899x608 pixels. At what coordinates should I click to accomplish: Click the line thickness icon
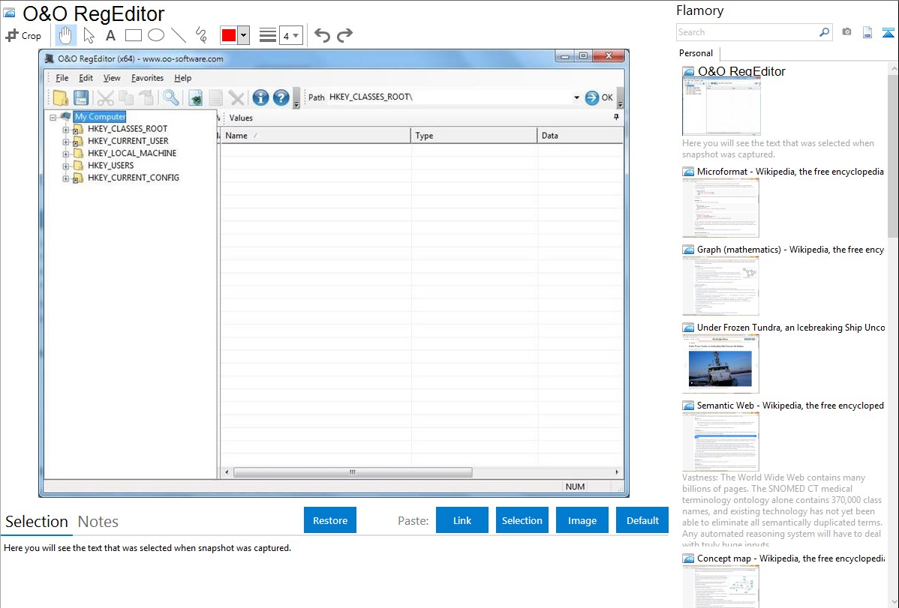pyautogui.click(x=268, y=35)
